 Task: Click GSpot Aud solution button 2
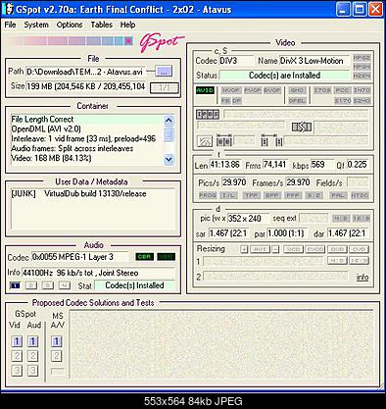click(x=32, y=356)
